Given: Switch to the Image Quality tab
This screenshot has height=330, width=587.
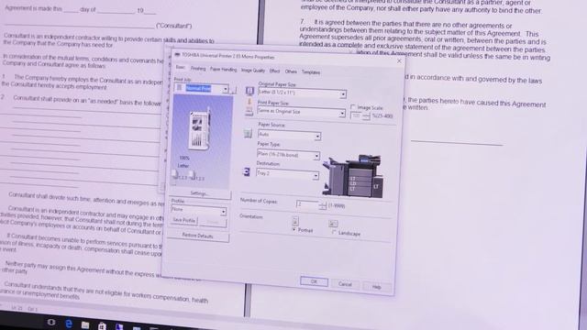Looking at the screenshot, I should pyautogui.click(x=253, y=71).
